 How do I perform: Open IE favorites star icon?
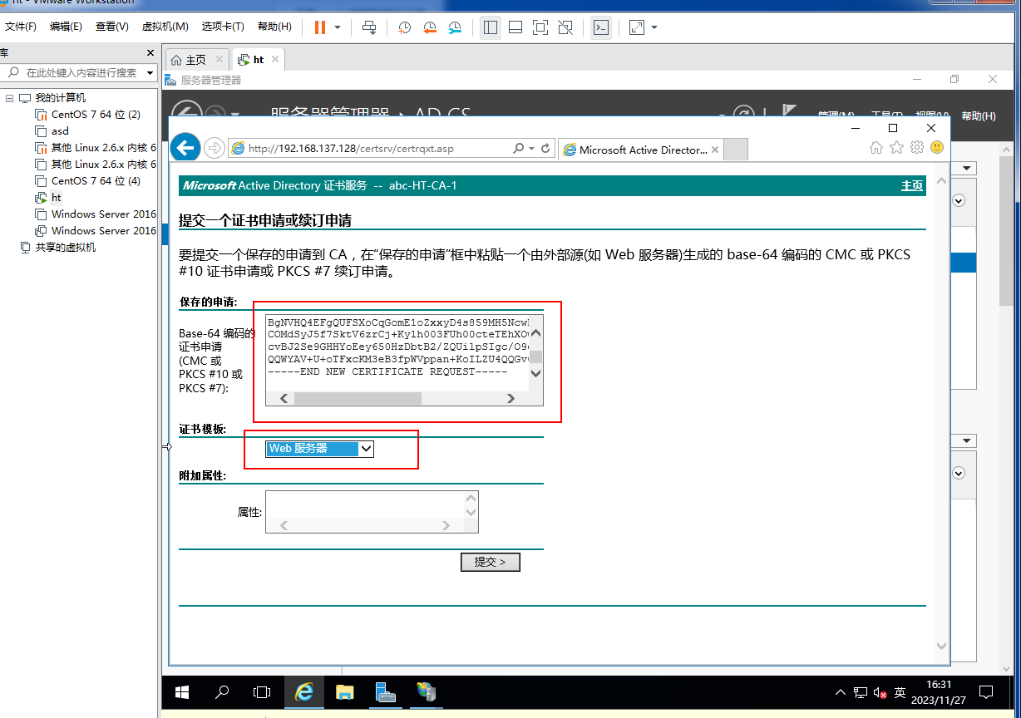896,147
